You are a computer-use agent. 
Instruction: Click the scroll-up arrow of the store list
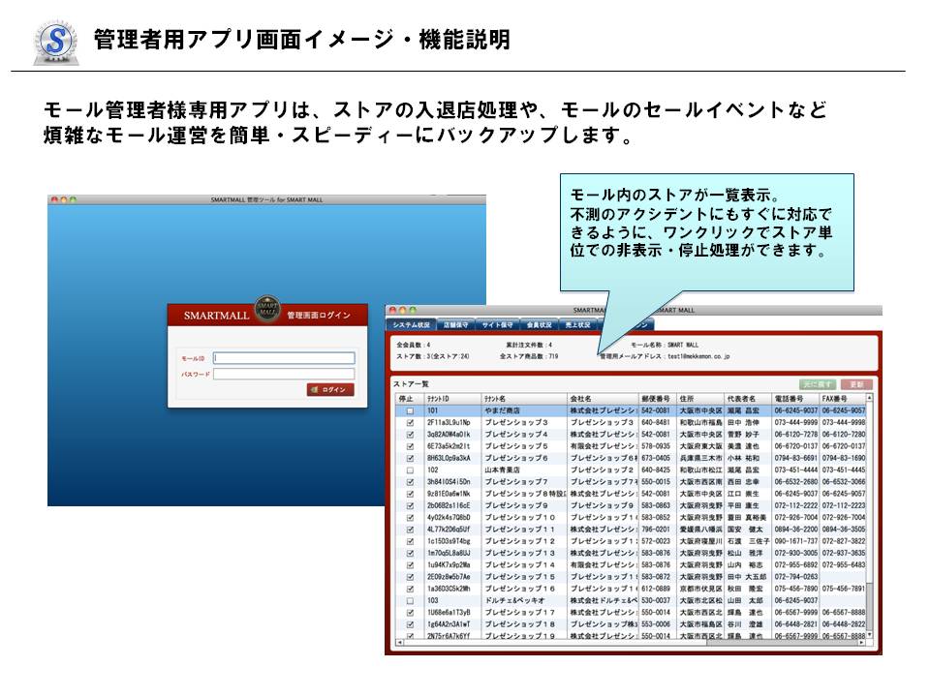pyautogui.click(x=870, y=398)
